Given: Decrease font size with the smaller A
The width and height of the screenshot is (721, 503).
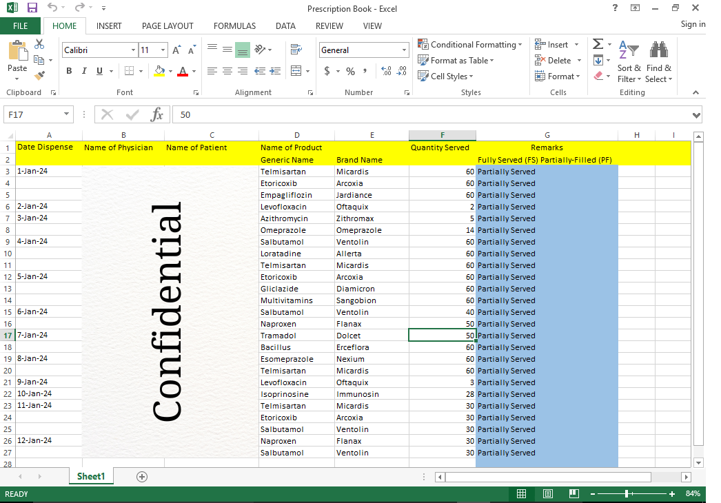Looking at the screenshot, I should point(192,50).
